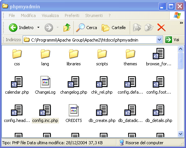Click the Copy To folder icon
The image size is (186, 148).
[149, 28]
